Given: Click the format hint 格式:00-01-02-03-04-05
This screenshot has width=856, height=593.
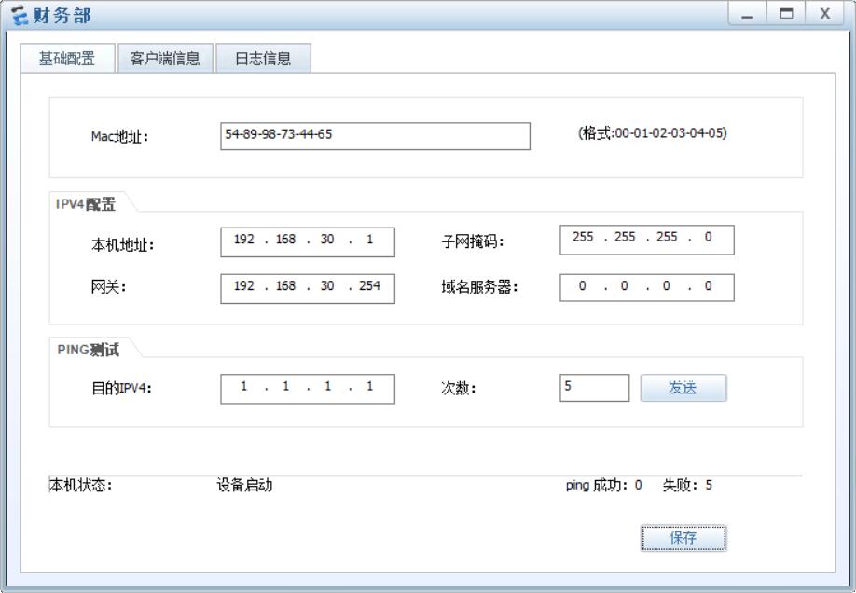Looking at the screenshot, I should tap(653, 133).
